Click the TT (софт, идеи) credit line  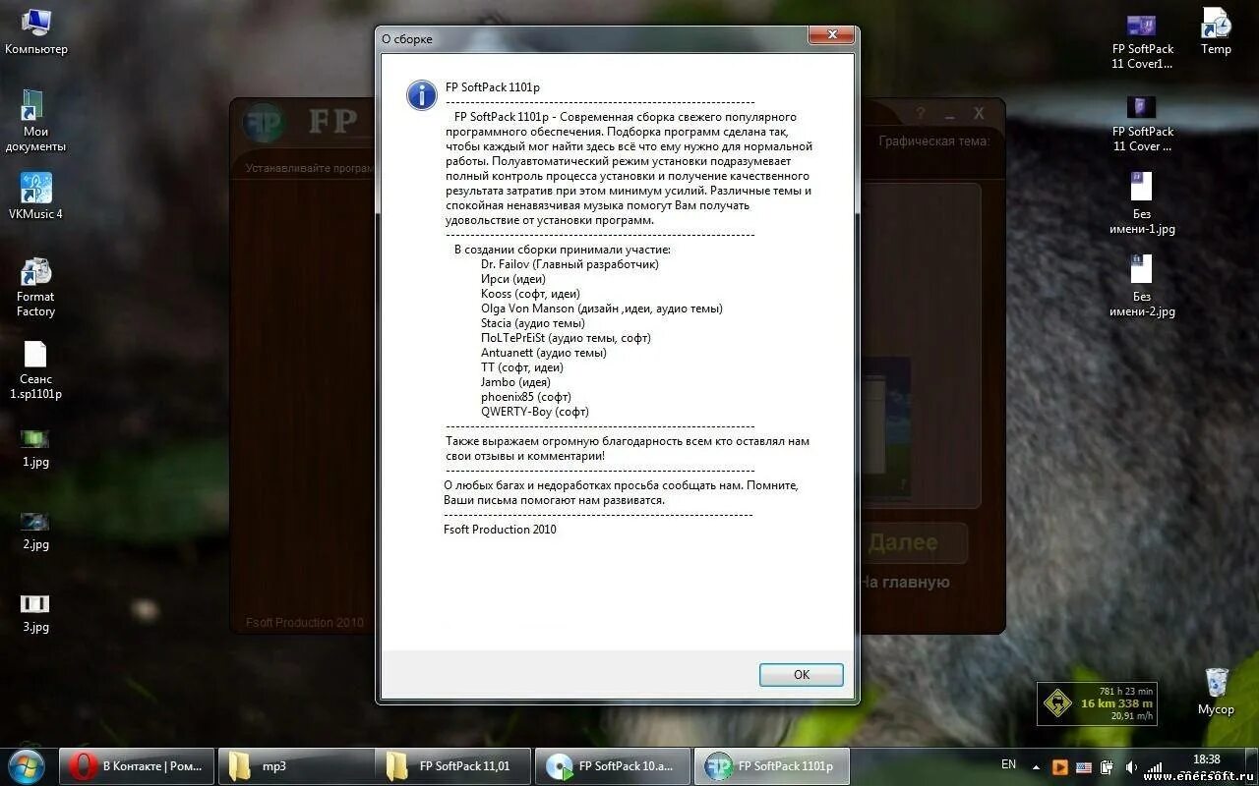[x=522, y=367]
